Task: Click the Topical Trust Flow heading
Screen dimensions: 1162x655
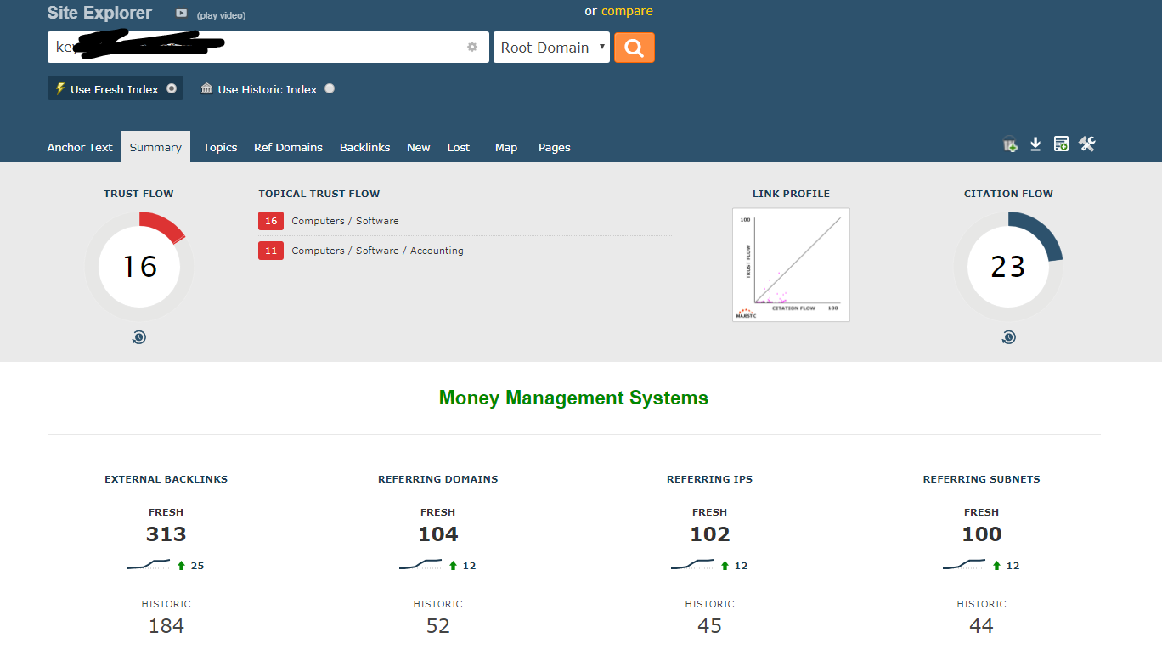Action: click(319, 194)
